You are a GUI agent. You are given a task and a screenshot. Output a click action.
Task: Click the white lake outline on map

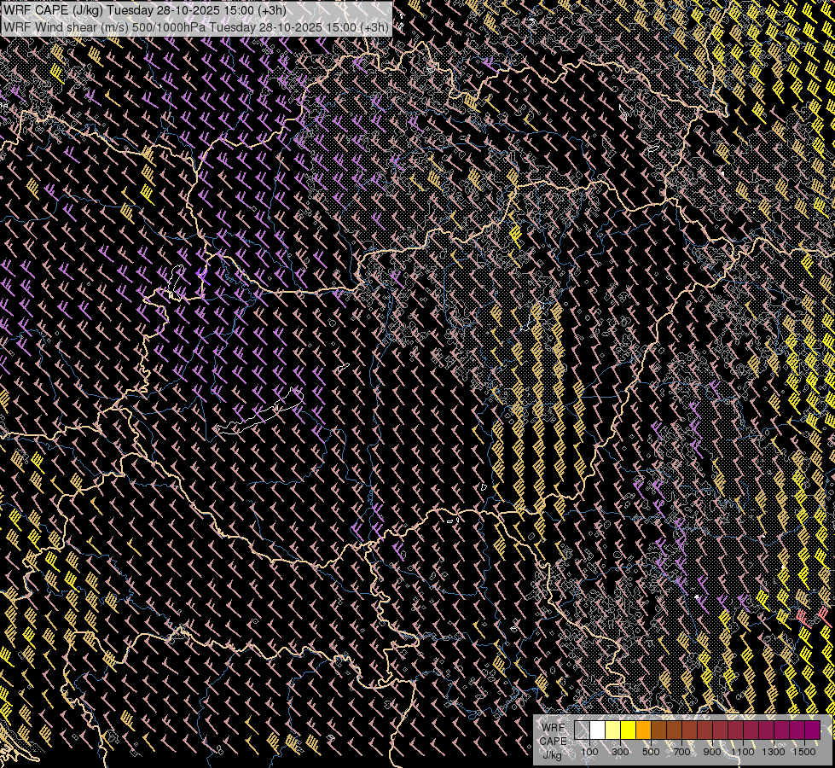(x=260, y=412)
